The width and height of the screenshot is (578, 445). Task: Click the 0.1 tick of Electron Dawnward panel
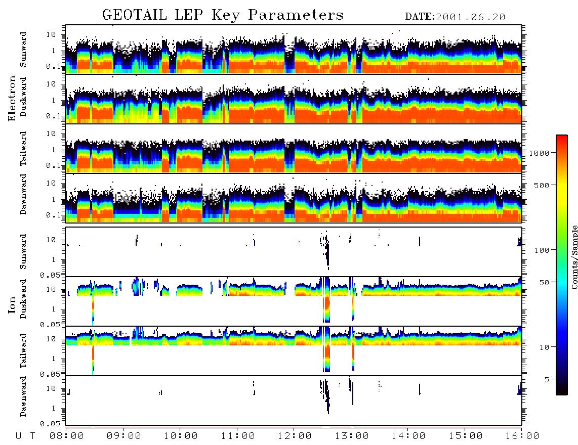(53, 215)
